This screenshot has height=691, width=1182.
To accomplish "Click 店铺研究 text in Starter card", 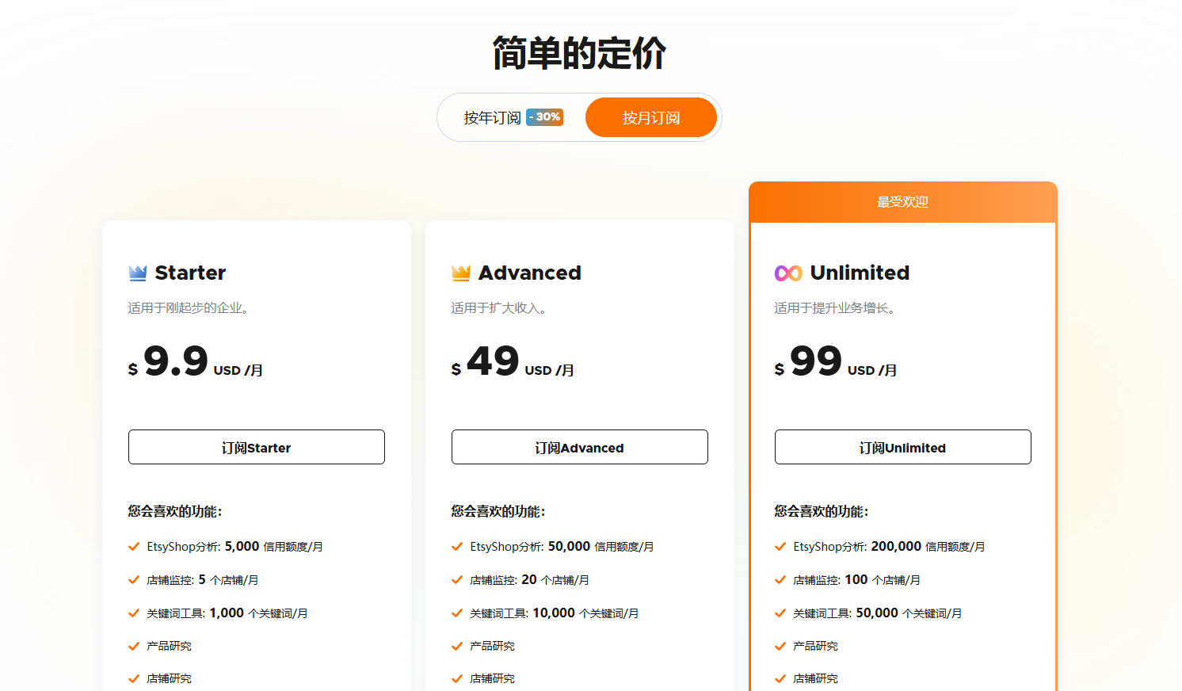I will tap(169, 679).
